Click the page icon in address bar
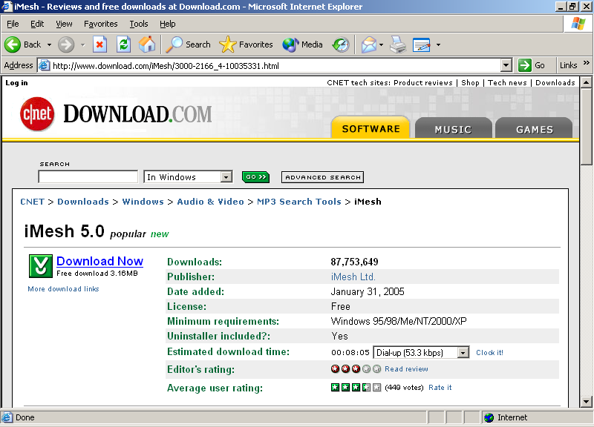This screenshot has height=427, width=594. coord(45,65)
